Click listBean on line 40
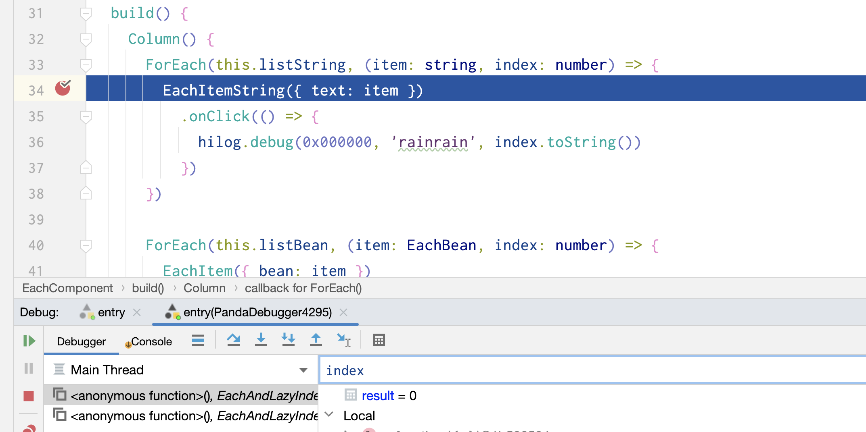This screenshot has width=866, height=432. point(293,245)
